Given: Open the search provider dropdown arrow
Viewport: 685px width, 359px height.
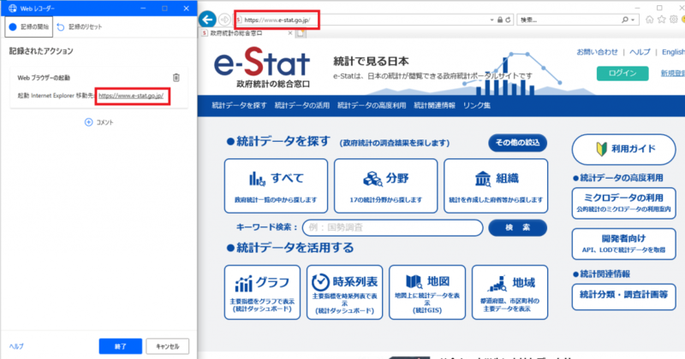Looking at the screenshot, I should (633, 20).
